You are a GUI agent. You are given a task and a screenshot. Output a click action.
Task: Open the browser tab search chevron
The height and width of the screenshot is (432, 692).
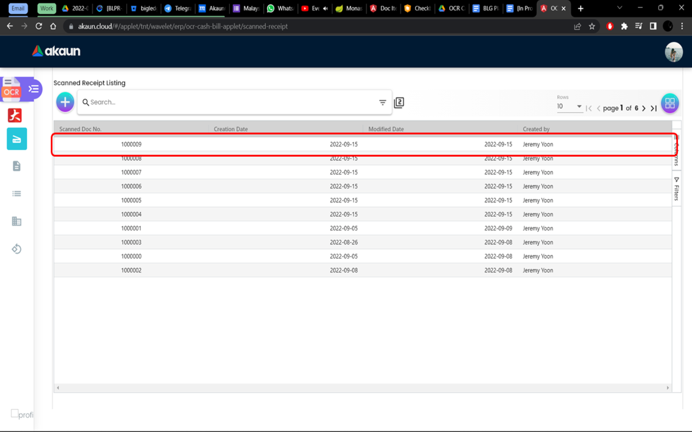619,8
